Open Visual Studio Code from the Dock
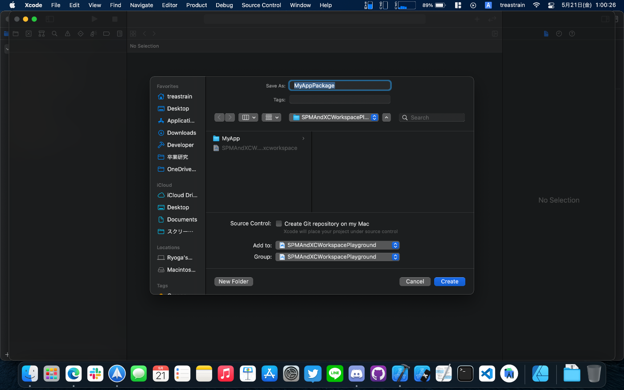624x390 pixels. (487, 374)
